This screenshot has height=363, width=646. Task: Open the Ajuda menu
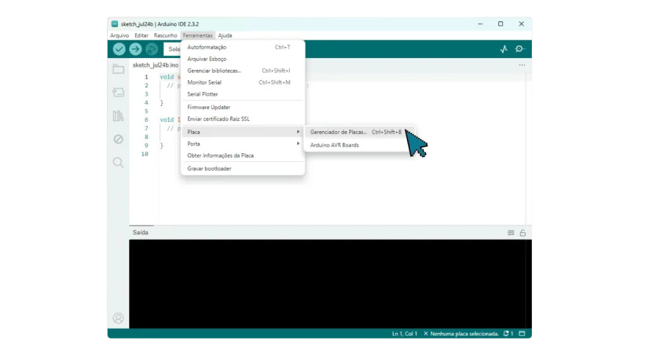225,35
